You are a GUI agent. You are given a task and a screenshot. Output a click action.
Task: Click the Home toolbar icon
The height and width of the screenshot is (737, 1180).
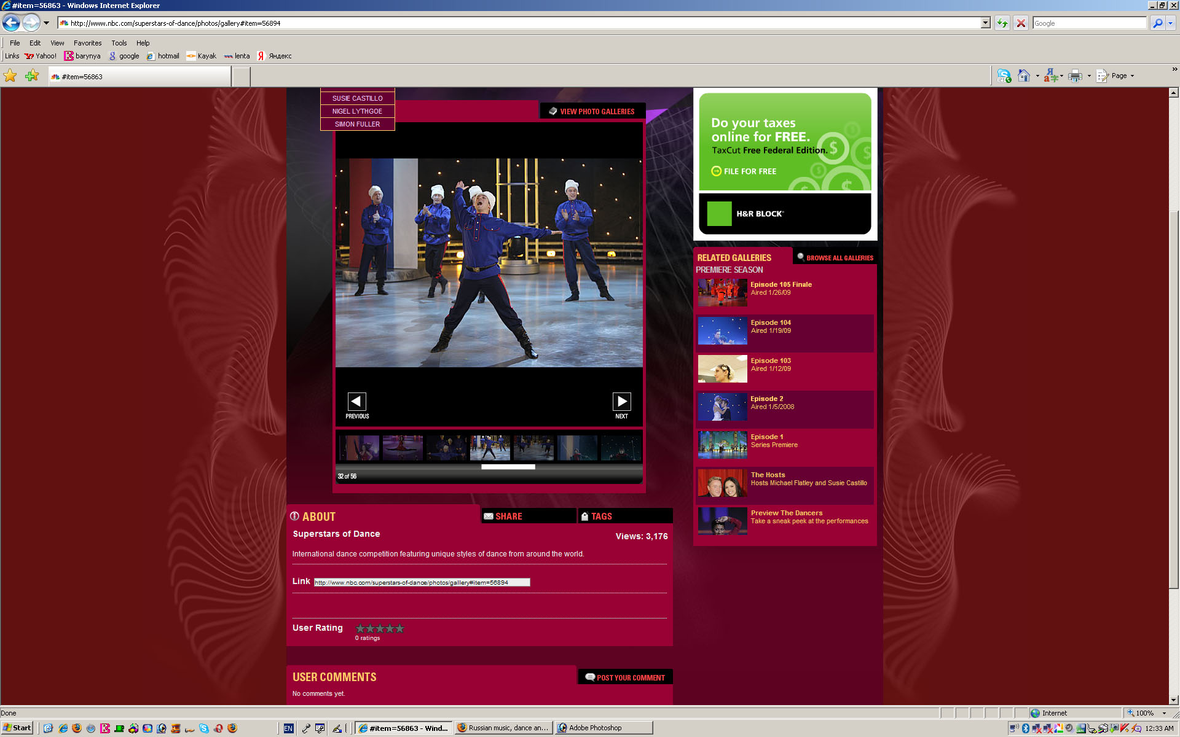pyautogui.click(x=1023, y=76)
